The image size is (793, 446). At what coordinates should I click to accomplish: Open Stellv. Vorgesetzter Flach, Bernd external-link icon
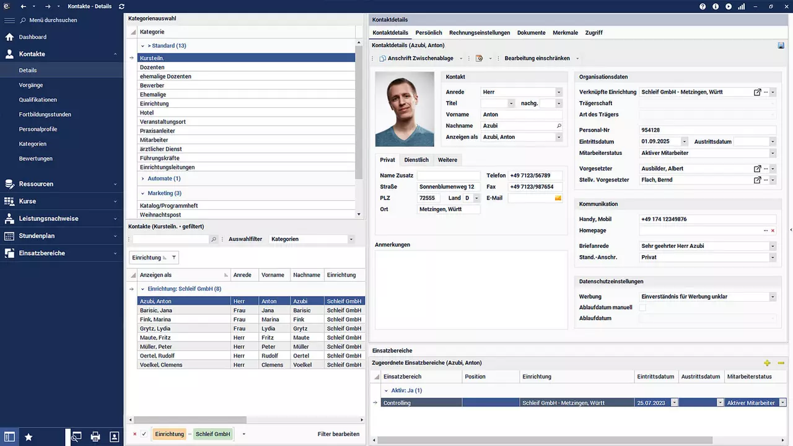(757, 180)
